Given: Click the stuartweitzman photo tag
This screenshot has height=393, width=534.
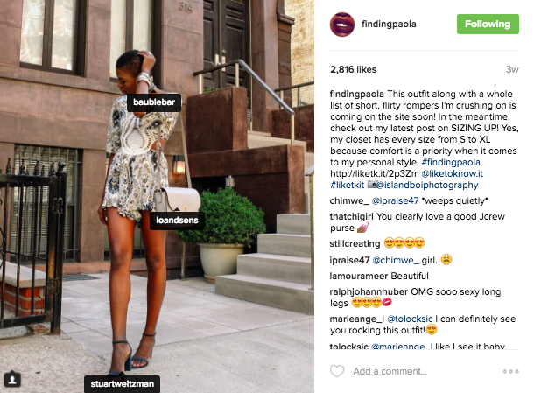Looking at the screenshot, I should pyautogui.click(x=122, y=383).
